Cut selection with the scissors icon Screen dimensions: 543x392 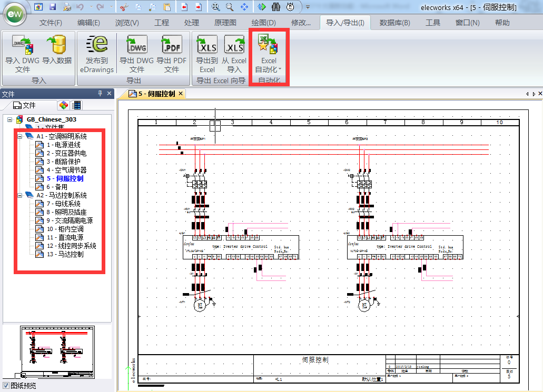click(124, 6)
